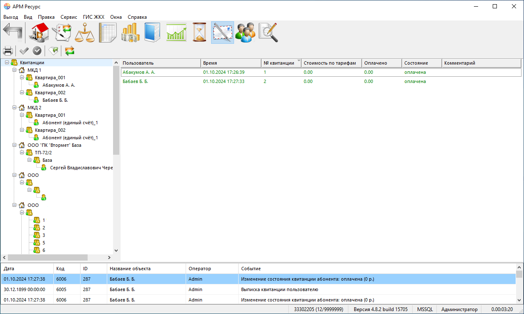Click the tree panel's scroll-right arrow
The width and height of the screenshot is (524, 314).
tap(109, 258)
